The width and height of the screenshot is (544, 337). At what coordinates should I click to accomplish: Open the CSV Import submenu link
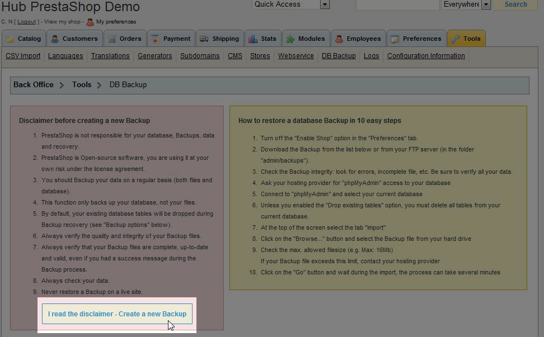click(x=23, y=56)
